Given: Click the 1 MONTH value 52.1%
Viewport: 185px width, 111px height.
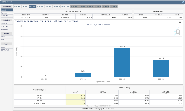Looking at the screenshot, I should click(180, 101).
